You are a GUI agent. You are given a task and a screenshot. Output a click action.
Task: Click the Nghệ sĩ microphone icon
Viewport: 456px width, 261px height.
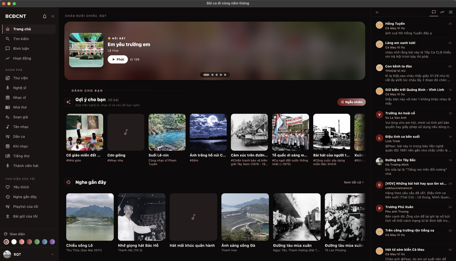point(8,88)
